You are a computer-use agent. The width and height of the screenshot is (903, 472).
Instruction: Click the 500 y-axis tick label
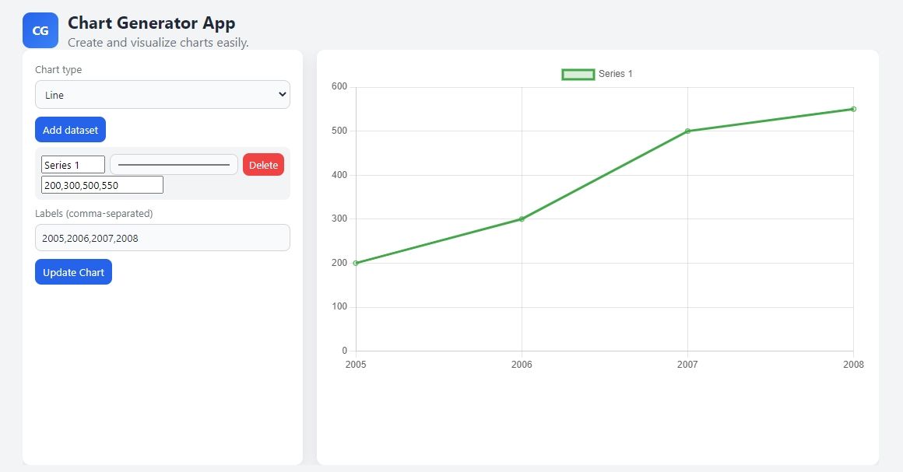[339, 131]
